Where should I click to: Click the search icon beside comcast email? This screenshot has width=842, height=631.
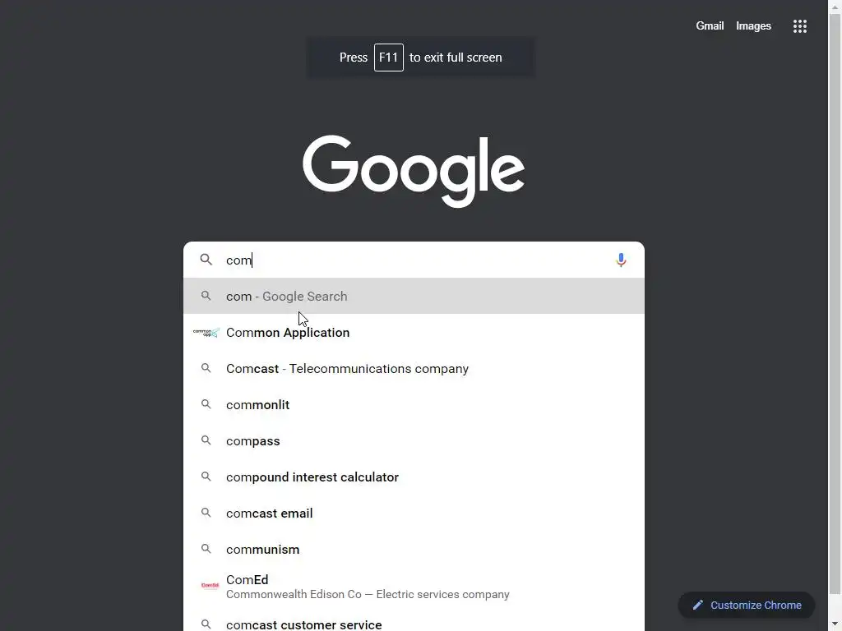click(x=206, y=513)
